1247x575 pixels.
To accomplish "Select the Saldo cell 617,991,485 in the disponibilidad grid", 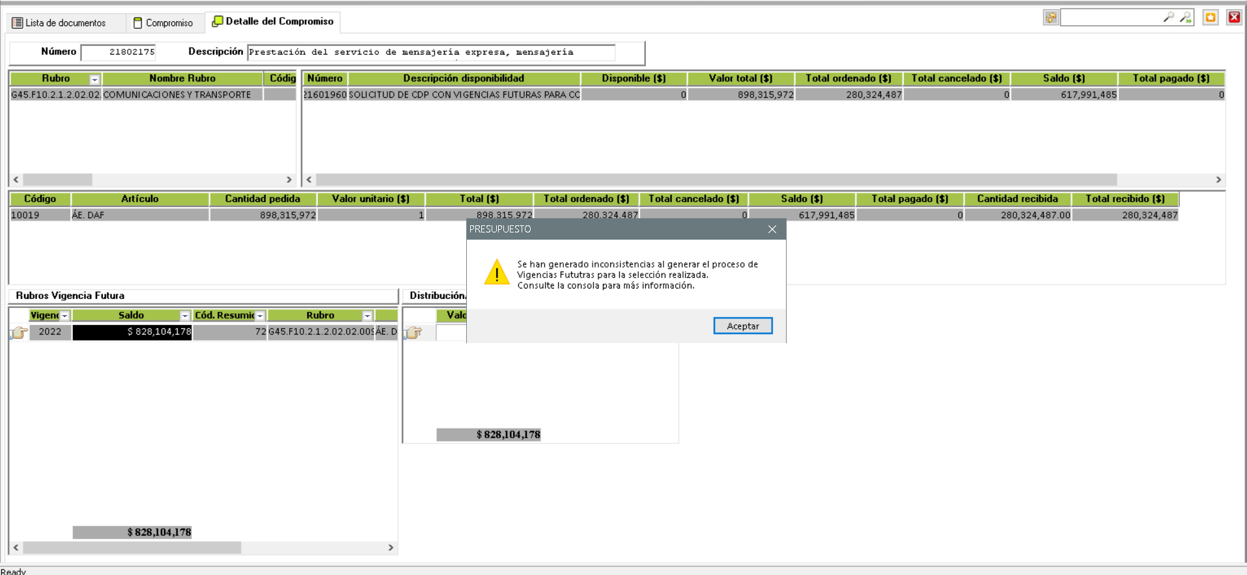I will click(1064, 94).
